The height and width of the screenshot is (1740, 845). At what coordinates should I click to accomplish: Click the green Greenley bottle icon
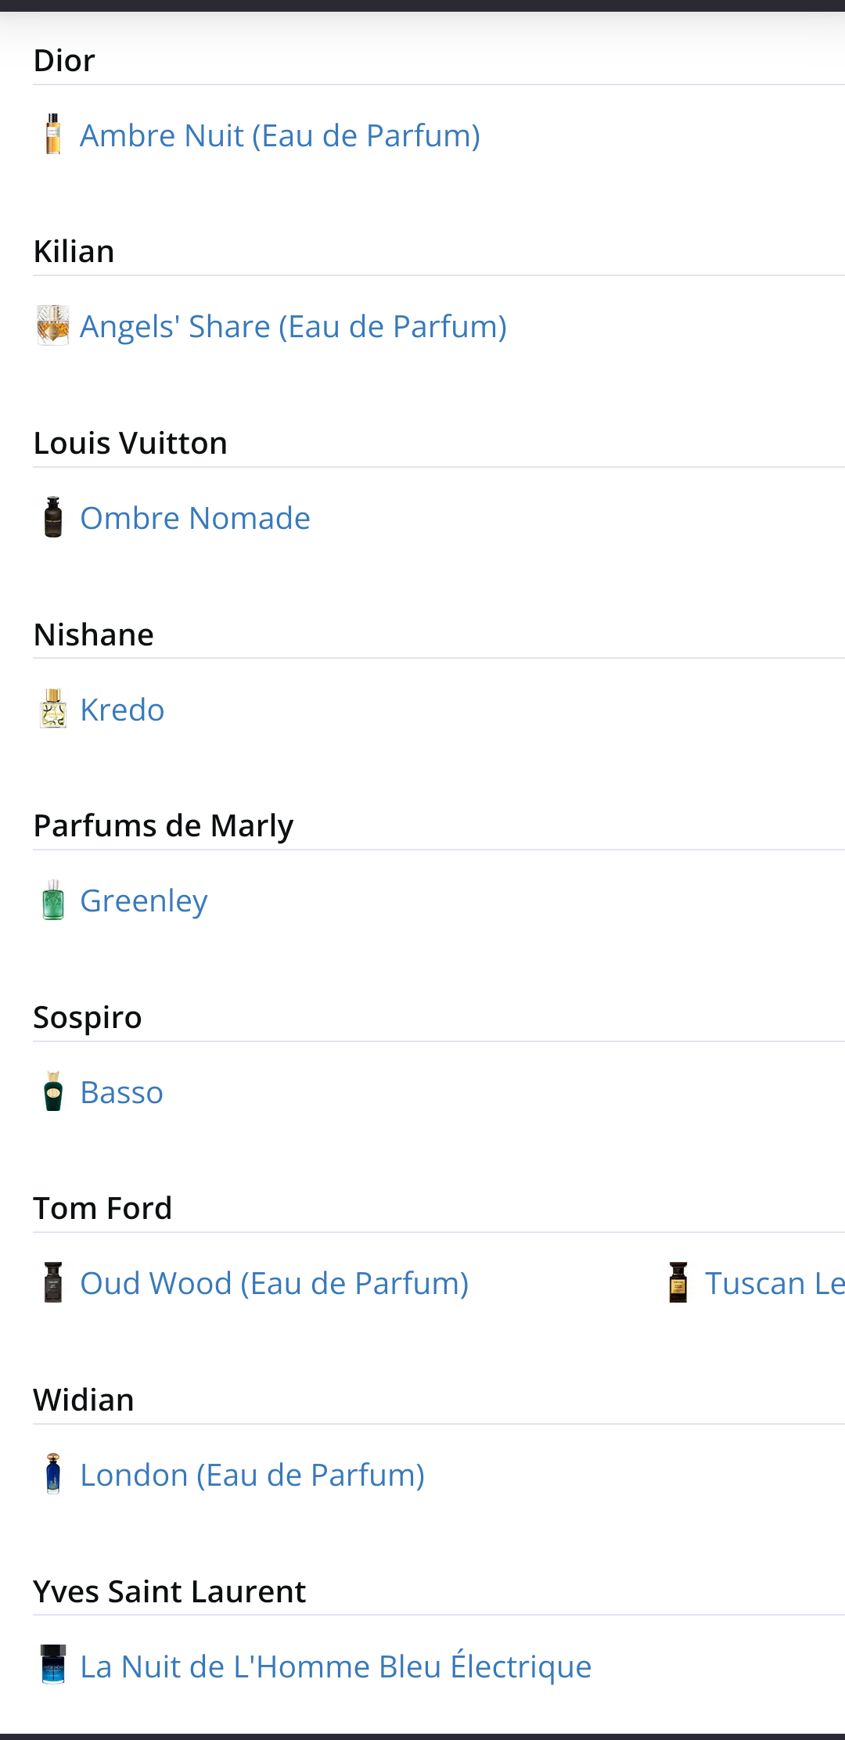53,900
